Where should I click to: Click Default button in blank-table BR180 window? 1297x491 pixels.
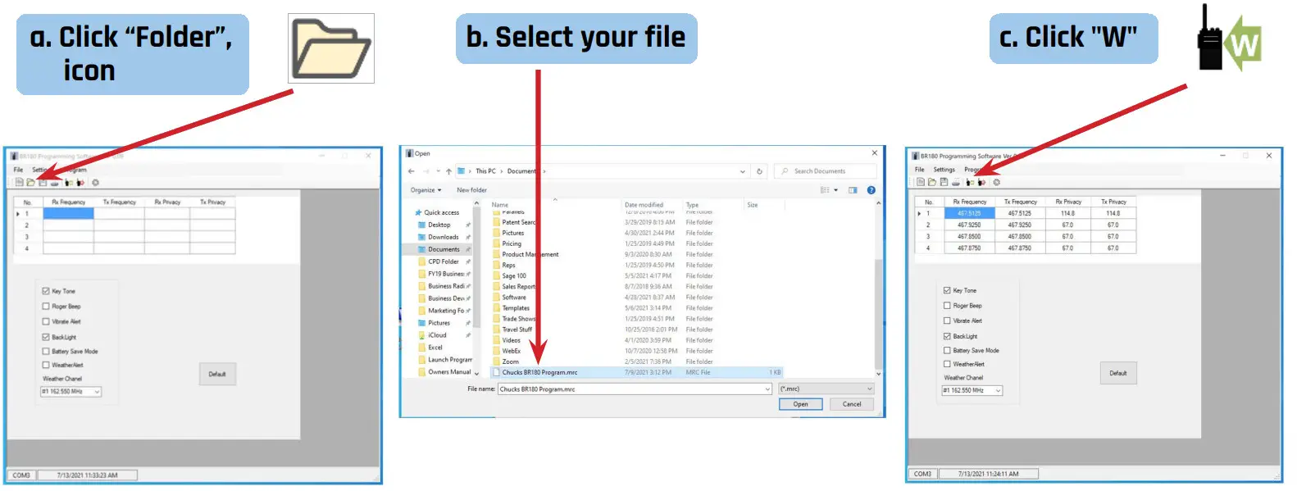click(217, 375)
